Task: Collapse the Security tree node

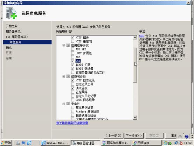Action: [63, 104]
